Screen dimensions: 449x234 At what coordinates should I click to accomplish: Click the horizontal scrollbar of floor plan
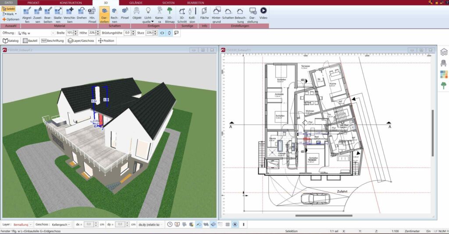[x=324, y=216]
